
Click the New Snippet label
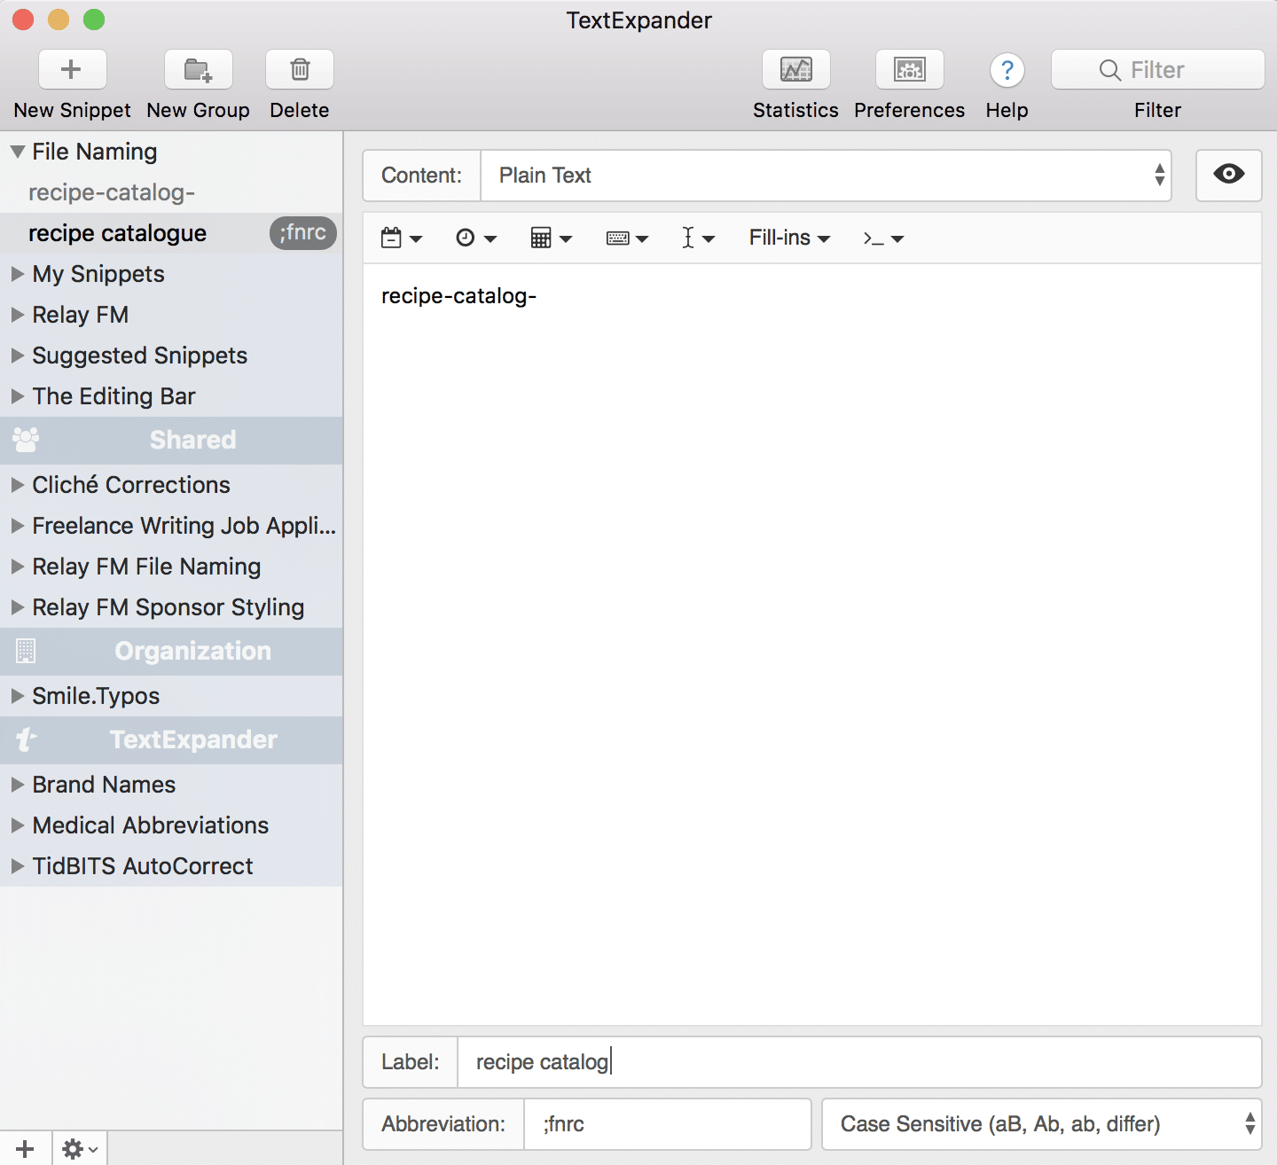(72, 110)
